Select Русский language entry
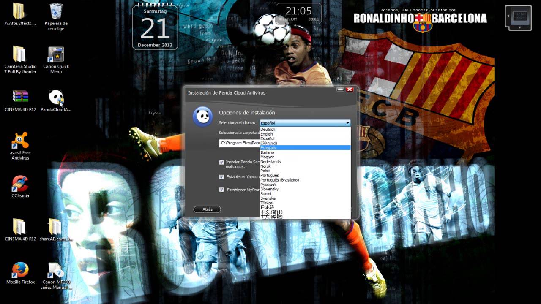 click(x=305, y=185)
